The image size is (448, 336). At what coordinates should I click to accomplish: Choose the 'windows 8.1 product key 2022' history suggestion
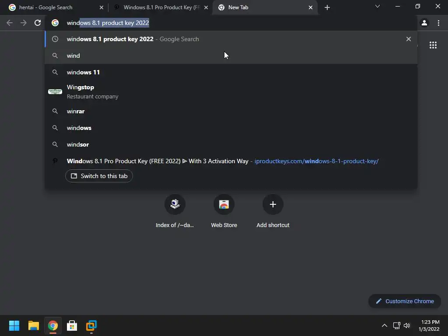tap(231, 39)
